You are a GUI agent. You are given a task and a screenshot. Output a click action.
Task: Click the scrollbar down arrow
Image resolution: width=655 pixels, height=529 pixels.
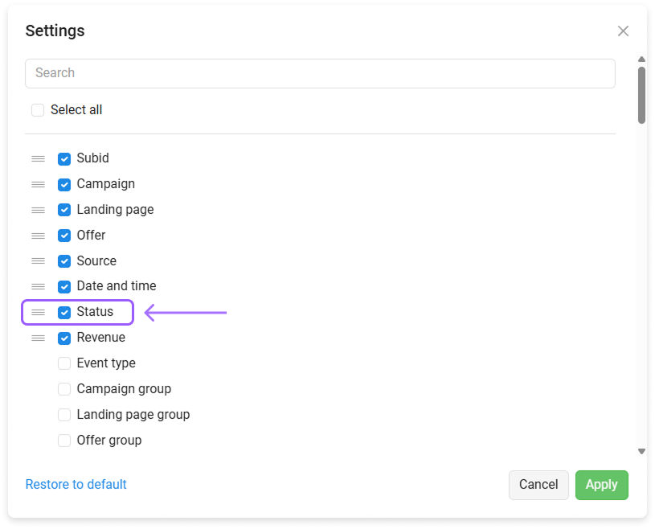pyautogui.click(x=641, y=451)
